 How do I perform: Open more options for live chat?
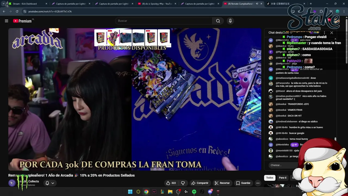(x=324, y=33)
